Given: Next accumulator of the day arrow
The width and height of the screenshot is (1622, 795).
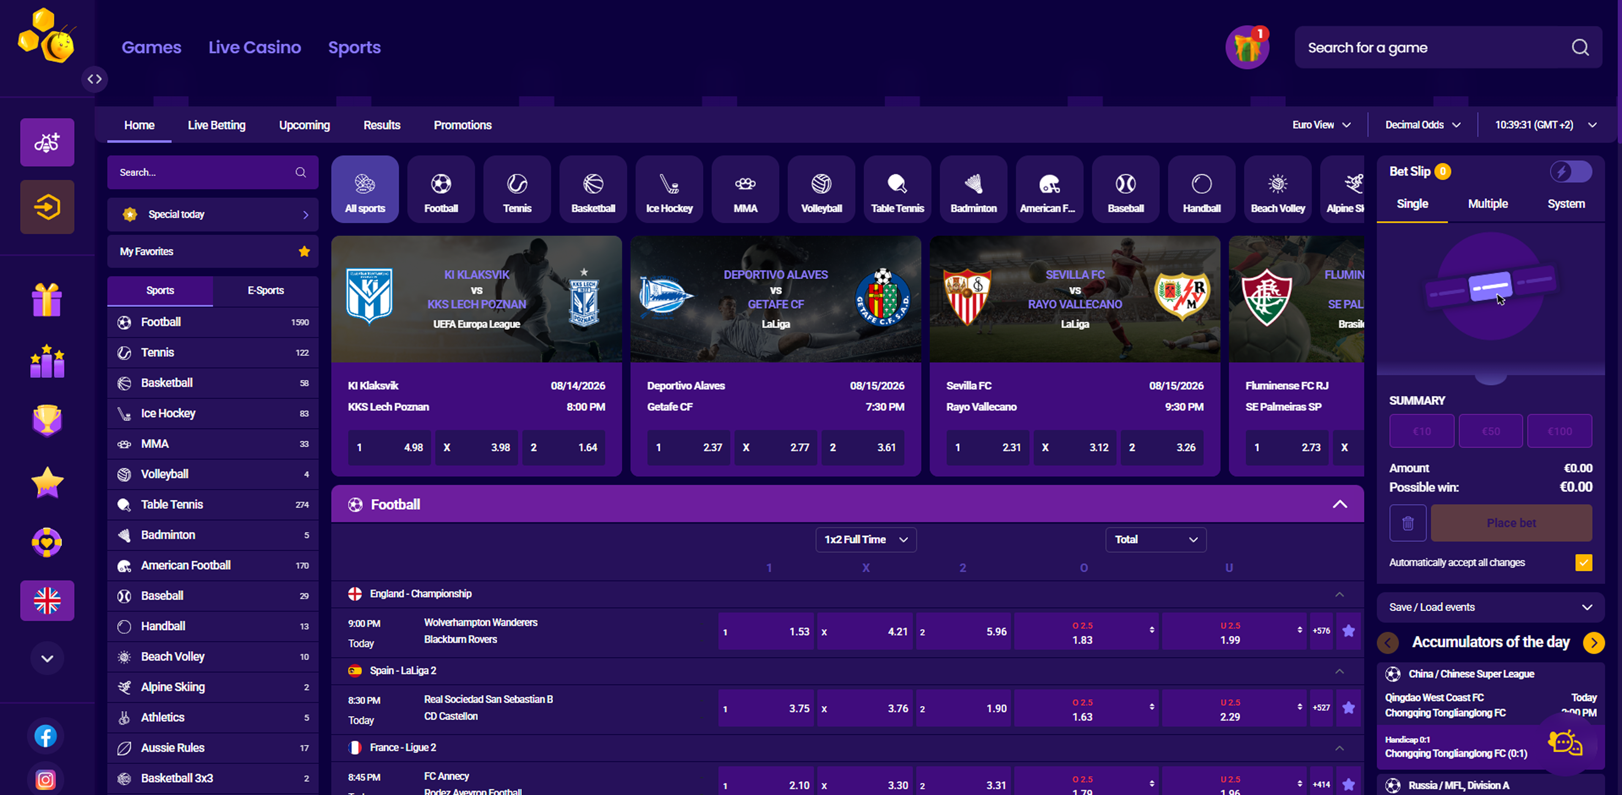Looking at the screenshot, I should 1594,642.
